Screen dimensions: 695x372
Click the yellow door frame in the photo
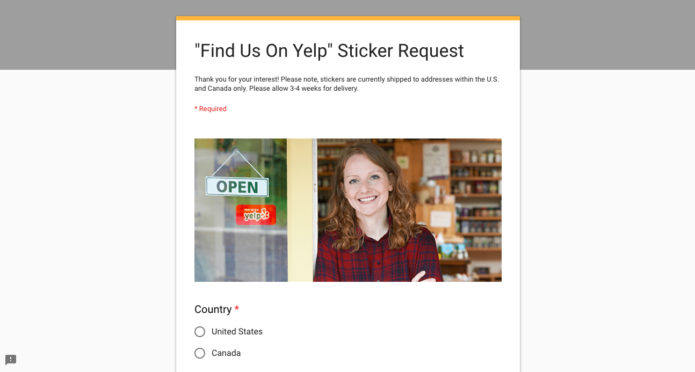pyautogui.click(x=301, y=210)
